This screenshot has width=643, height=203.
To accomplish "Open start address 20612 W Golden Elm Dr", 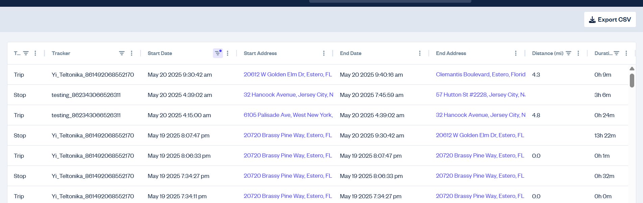I will point(288,74).
